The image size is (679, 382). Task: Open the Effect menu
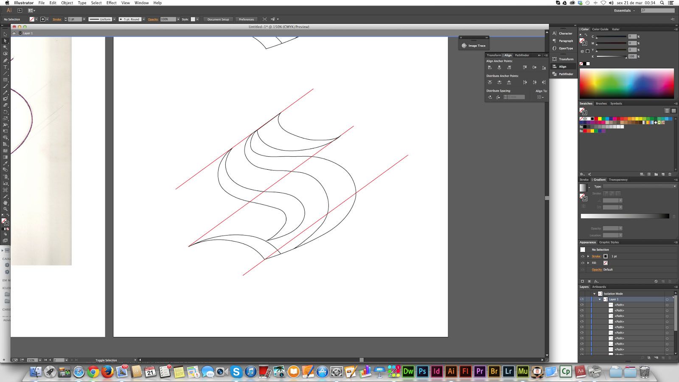click(111, 3)
